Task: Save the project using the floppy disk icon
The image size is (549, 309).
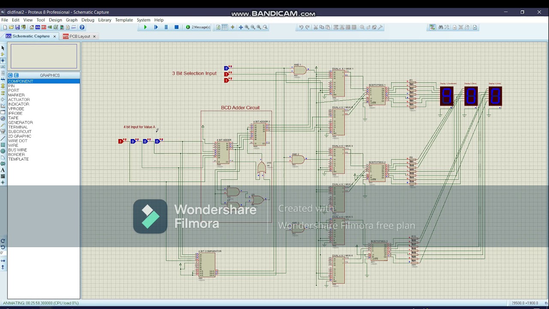Action: [17, 27]
